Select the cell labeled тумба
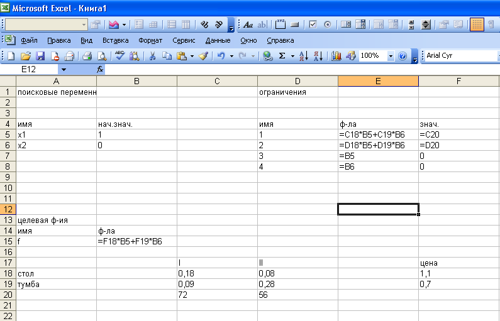Image resolution: width=500 pixels, height=321 pixels. click(56, 284)
